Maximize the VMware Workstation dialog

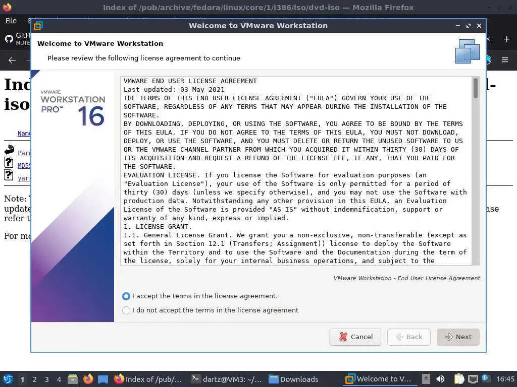(469, 26)
